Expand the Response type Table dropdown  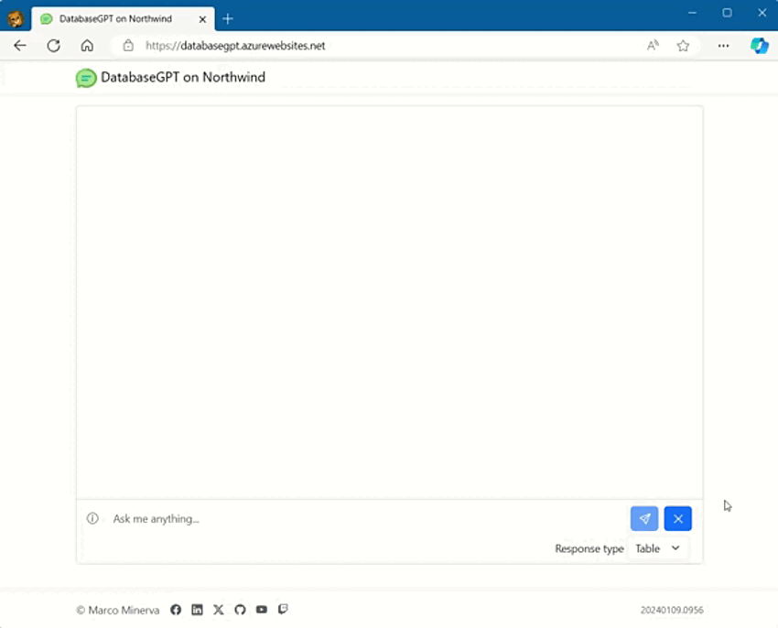tap(657, 548)
